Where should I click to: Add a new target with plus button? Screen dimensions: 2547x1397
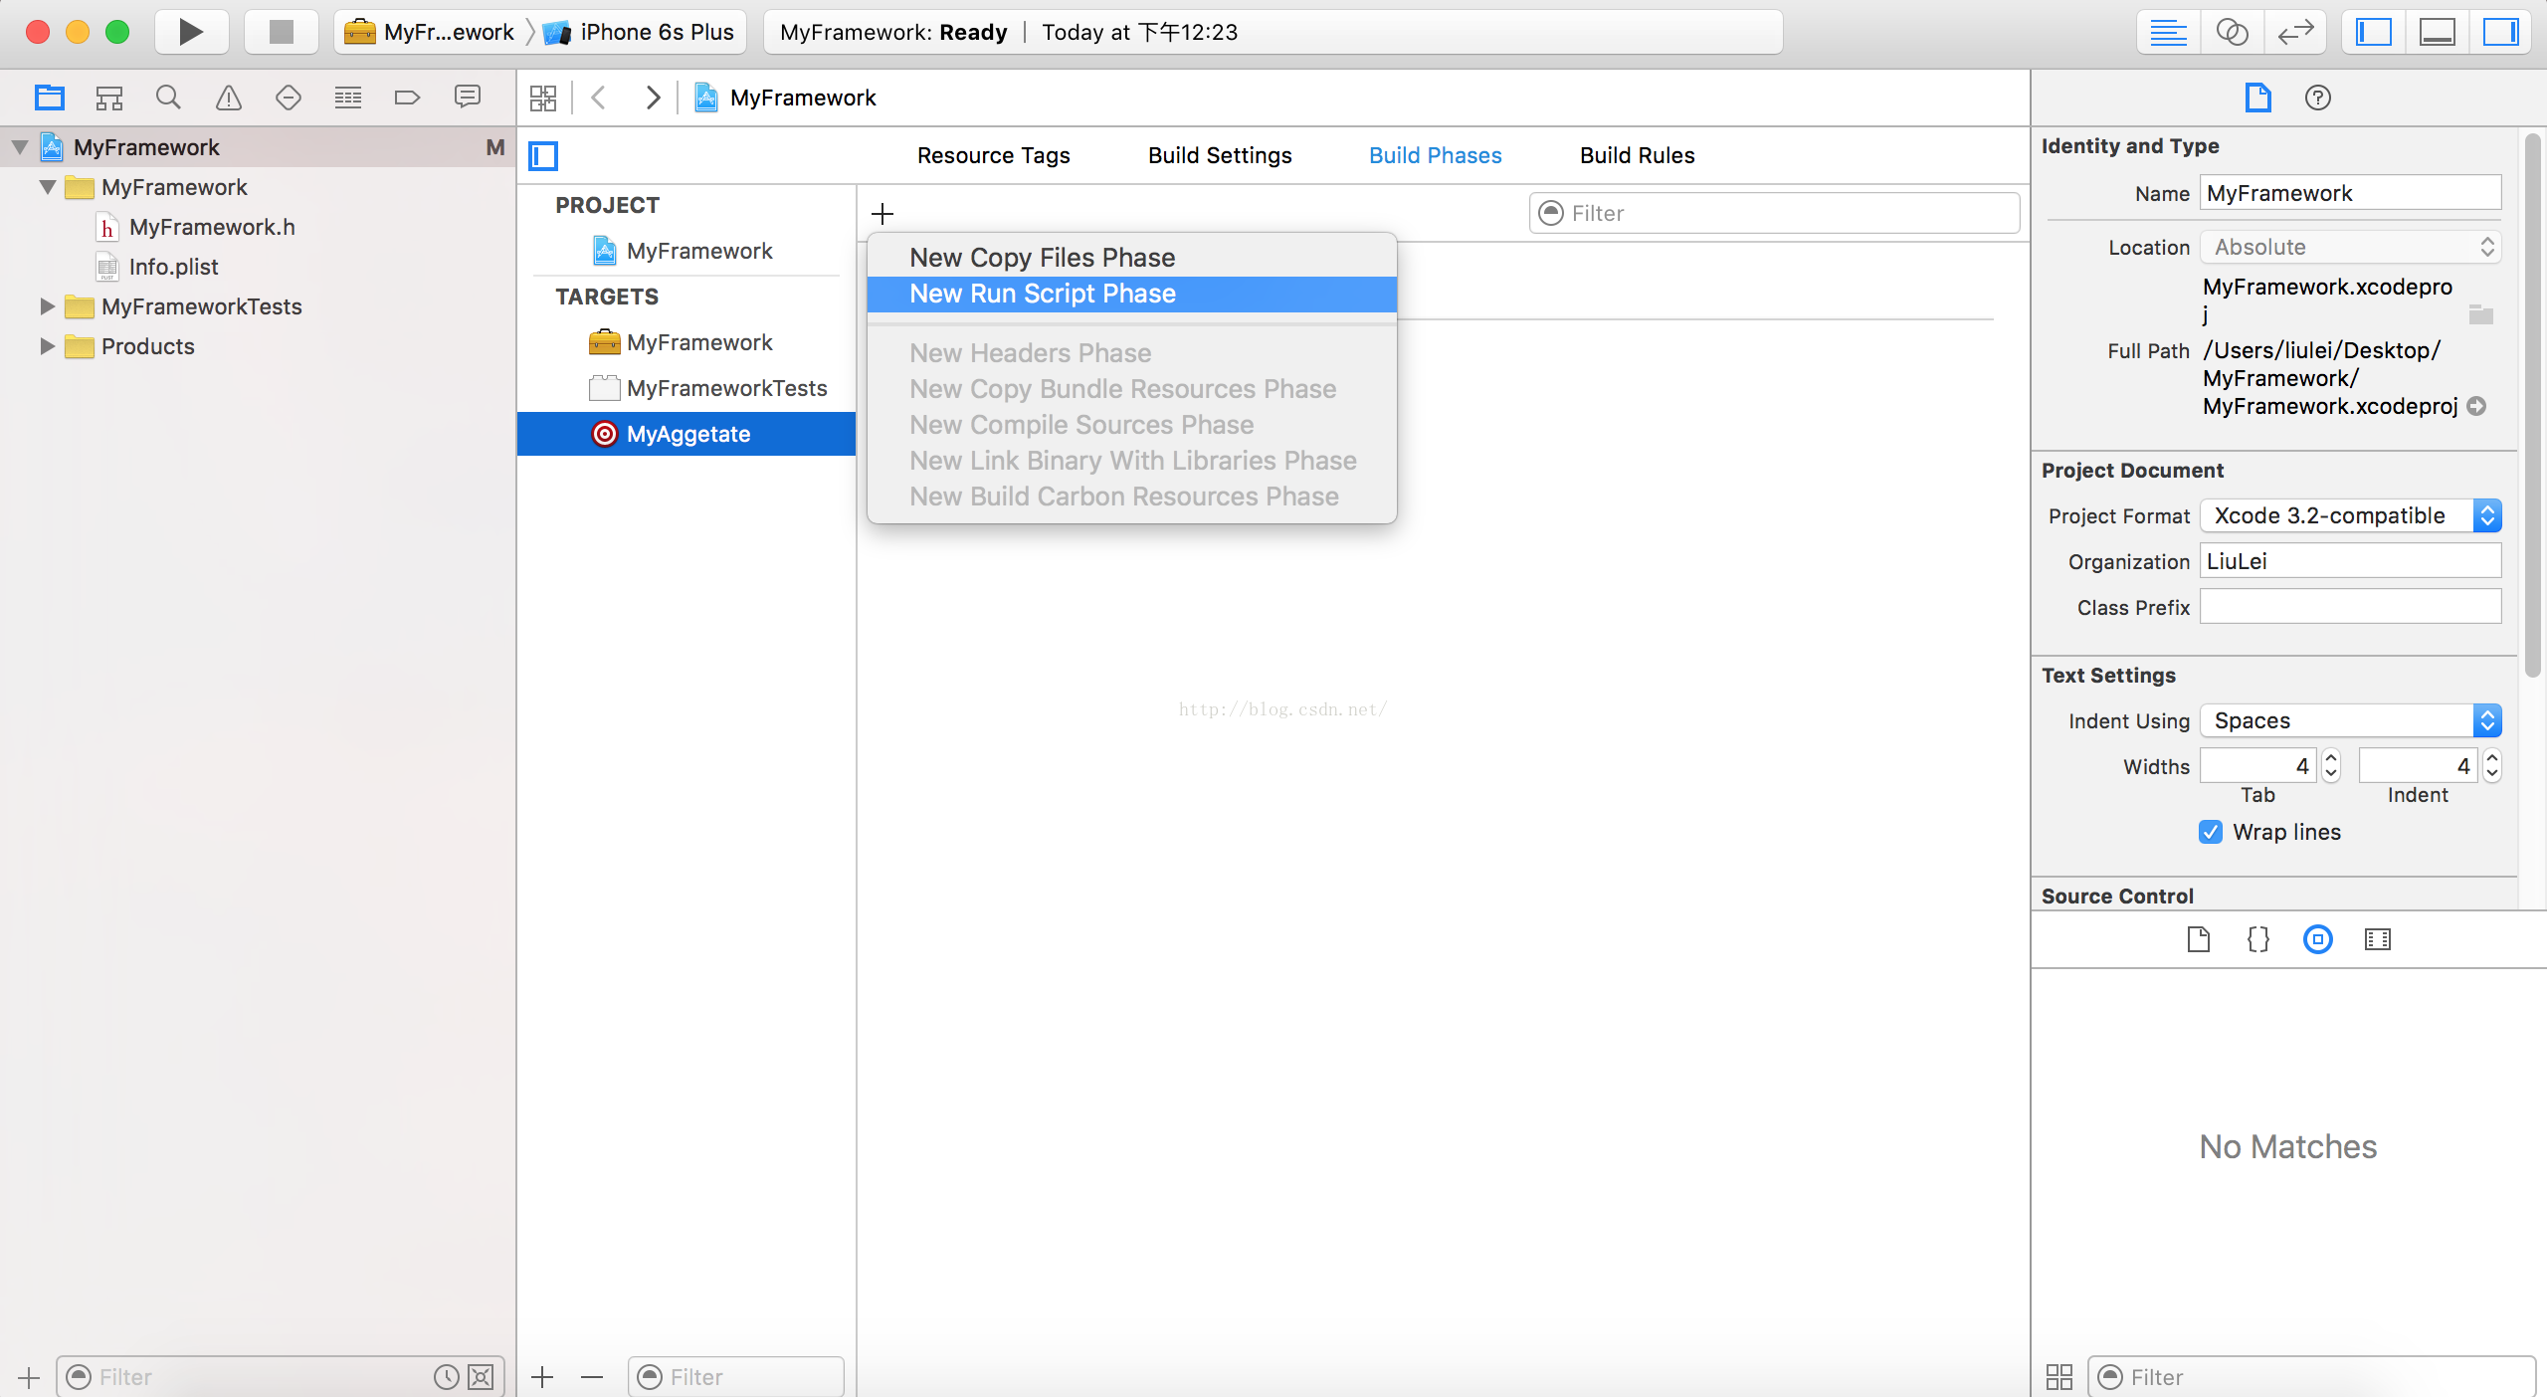pyautogui.click(x=542, y=1377)
